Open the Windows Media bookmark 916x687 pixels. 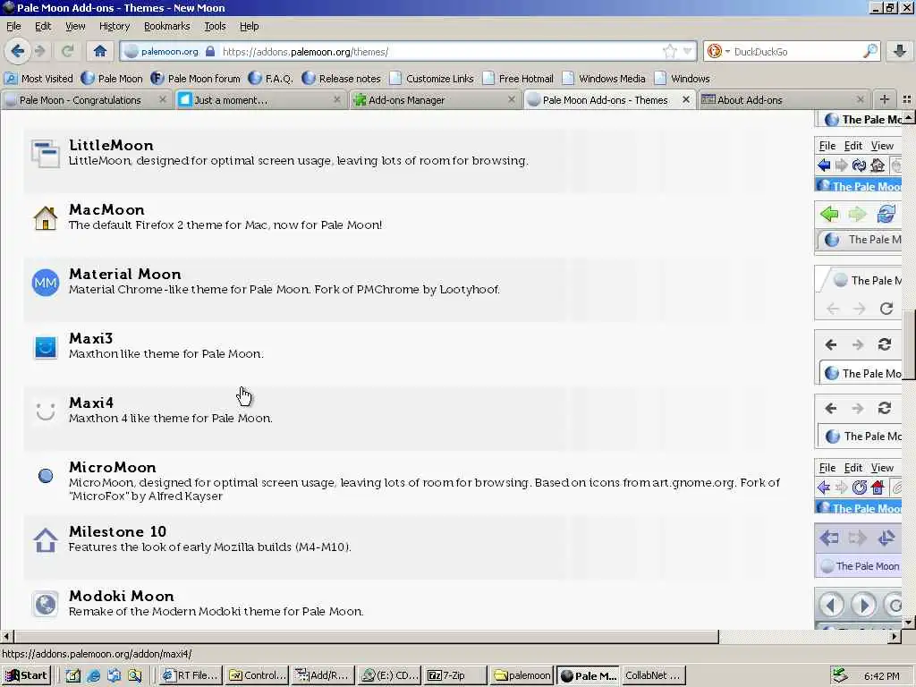[604, 79]
